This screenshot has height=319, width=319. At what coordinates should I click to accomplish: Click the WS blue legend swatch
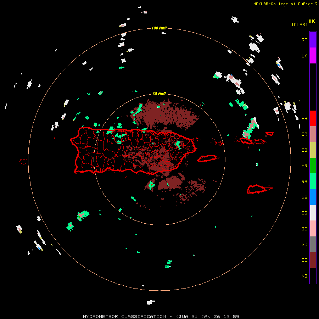(313, 197)
